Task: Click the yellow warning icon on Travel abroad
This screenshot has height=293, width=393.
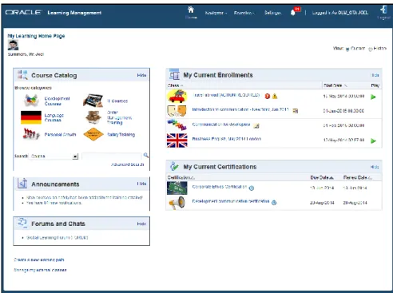Action: click(x=275, y=97)
